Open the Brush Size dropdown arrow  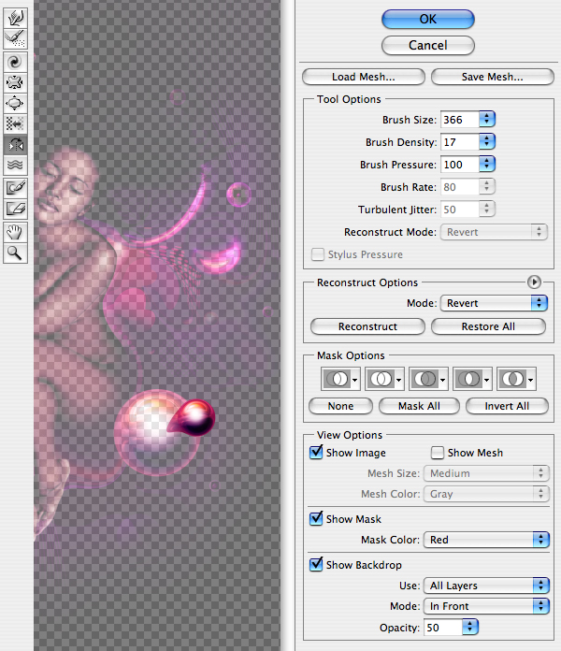pyautogui.click(x=487, y=120)
